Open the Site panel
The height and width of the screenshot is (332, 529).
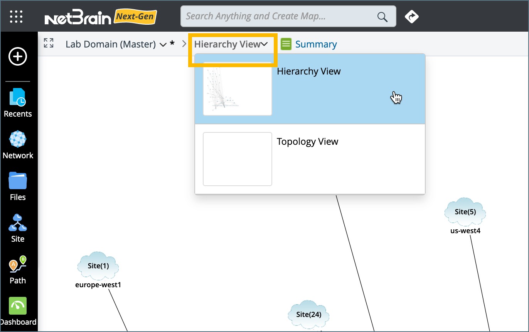(17, 227)
